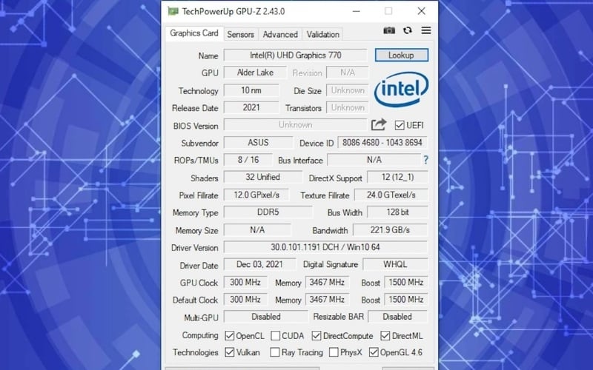
Task: Toggle the DirectCompute checkbox
Action: click(x=317, y=336)
